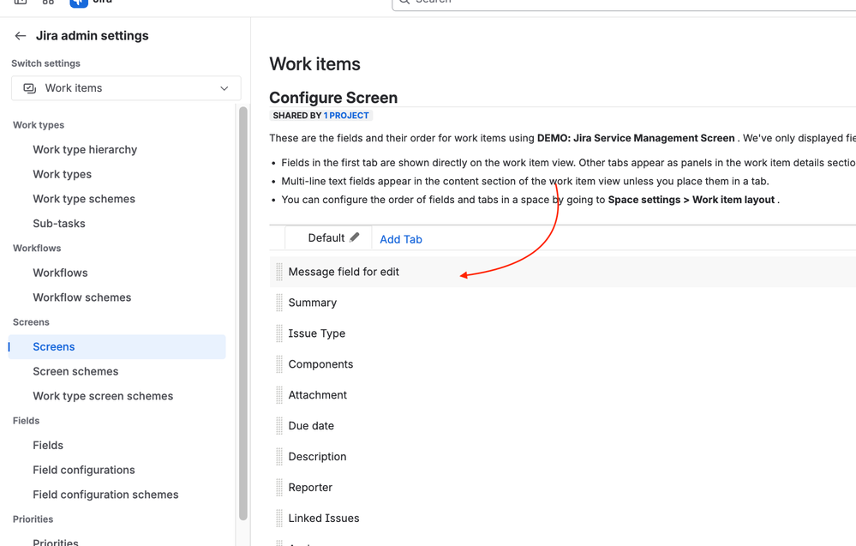Select the Issue Type field row

click(x=562, y=333)
